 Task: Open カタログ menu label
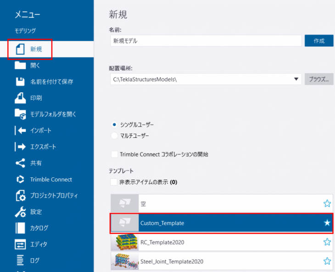(39, 228)
